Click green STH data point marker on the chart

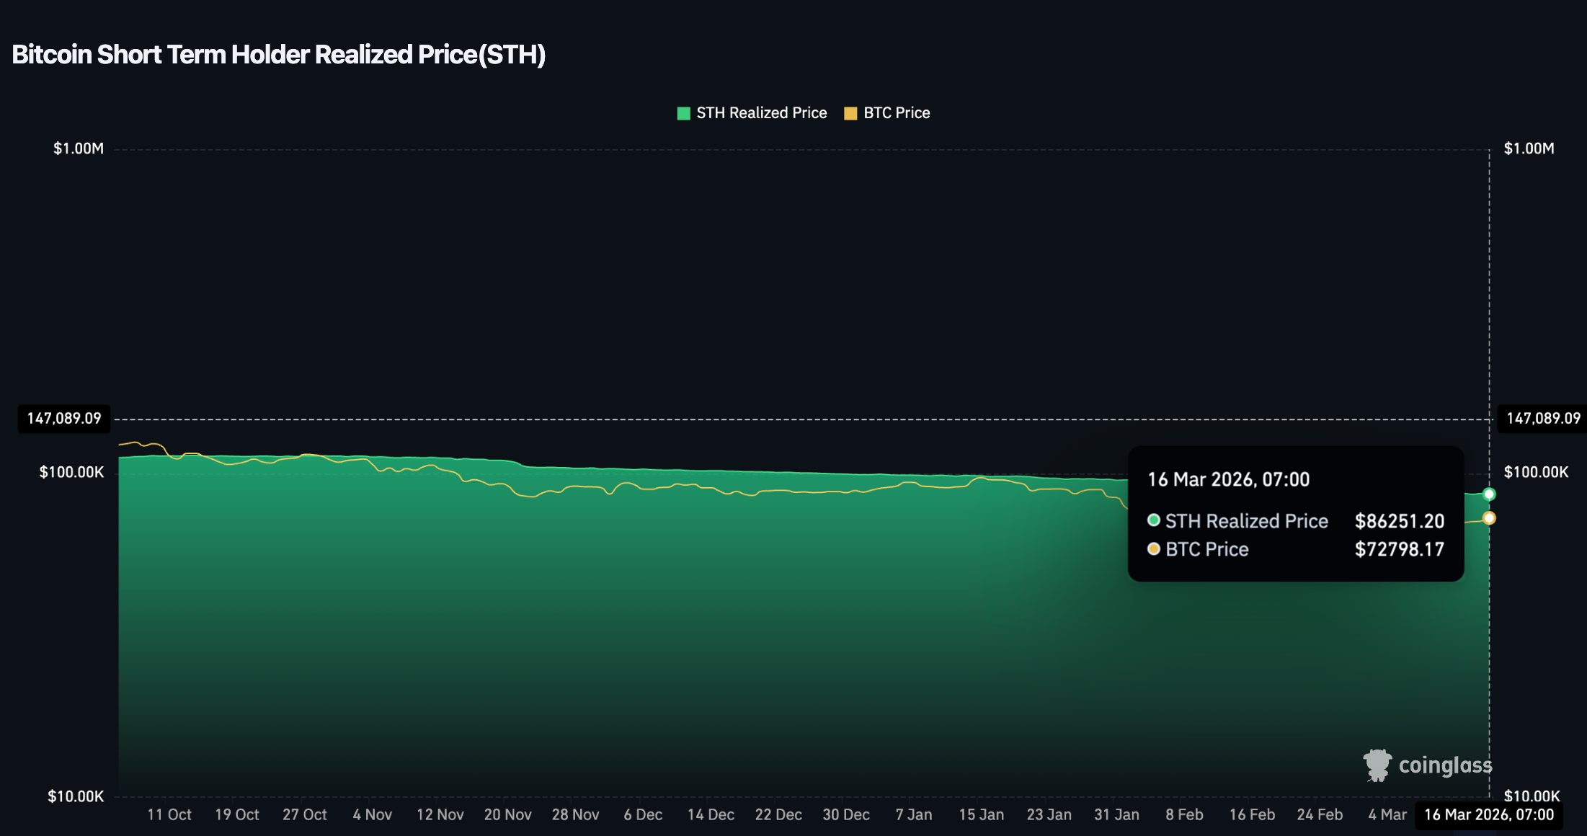point(1489,494)
